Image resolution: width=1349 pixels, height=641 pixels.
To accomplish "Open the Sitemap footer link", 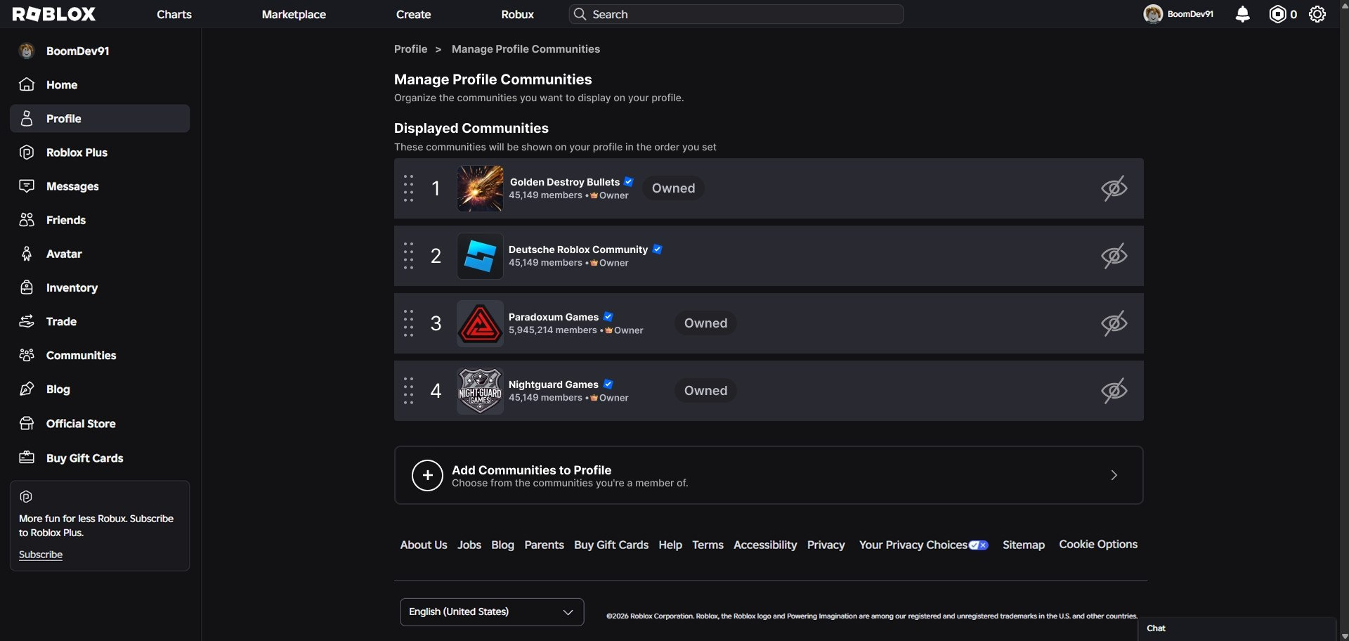I will [1024, 545].
